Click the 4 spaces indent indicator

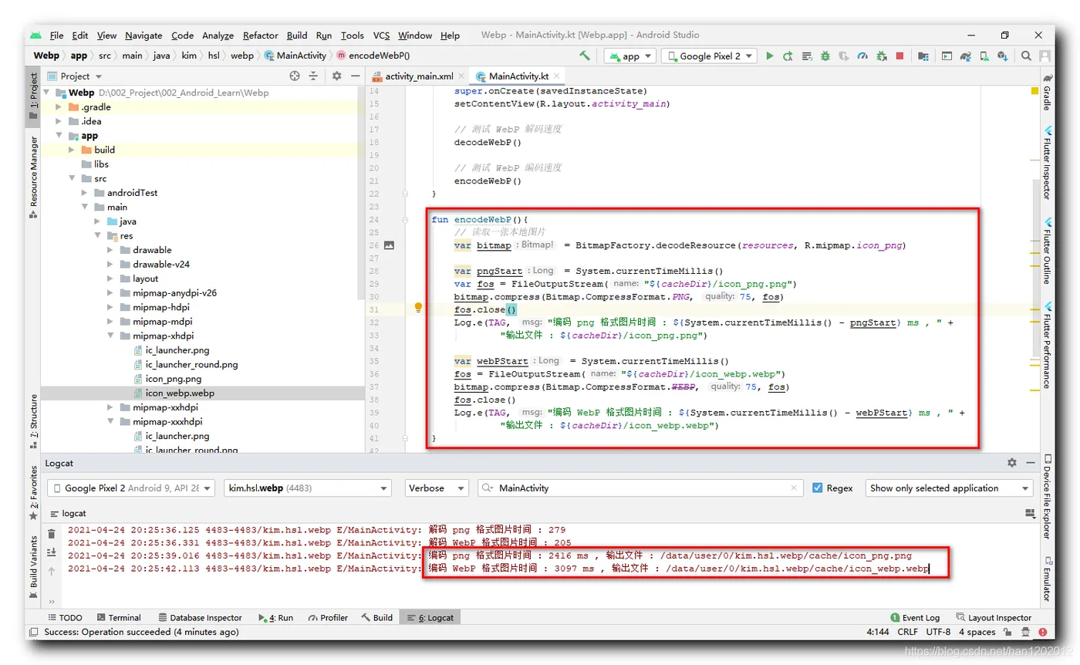(x=977, y=632)
